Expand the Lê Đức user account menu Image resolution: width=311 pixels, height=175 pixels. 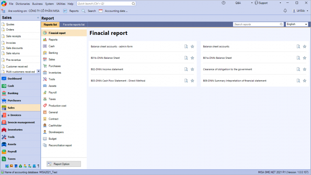(x=300, y=11)
